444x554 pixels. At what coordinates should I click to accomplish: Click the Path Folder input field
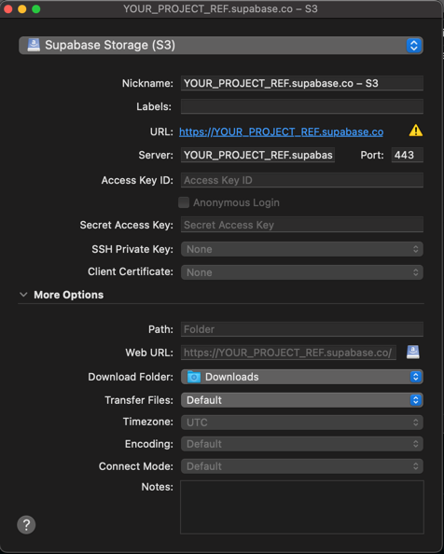click(302, 329)
